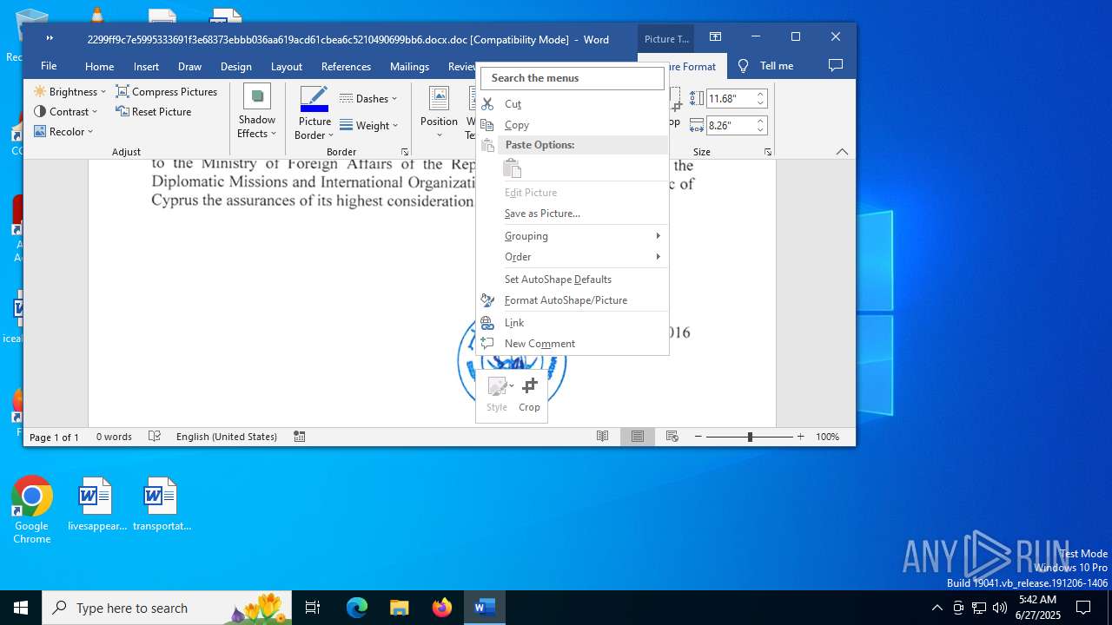Open the Grouping submenu
1112x625 pixels.
573,236
